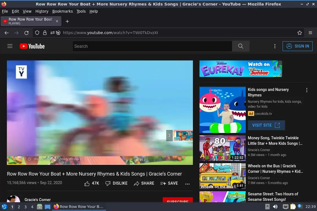The height and width of the screenshot is (211, 317).
Task: Go to YouTube home via logo
Action: pos(32,46)
